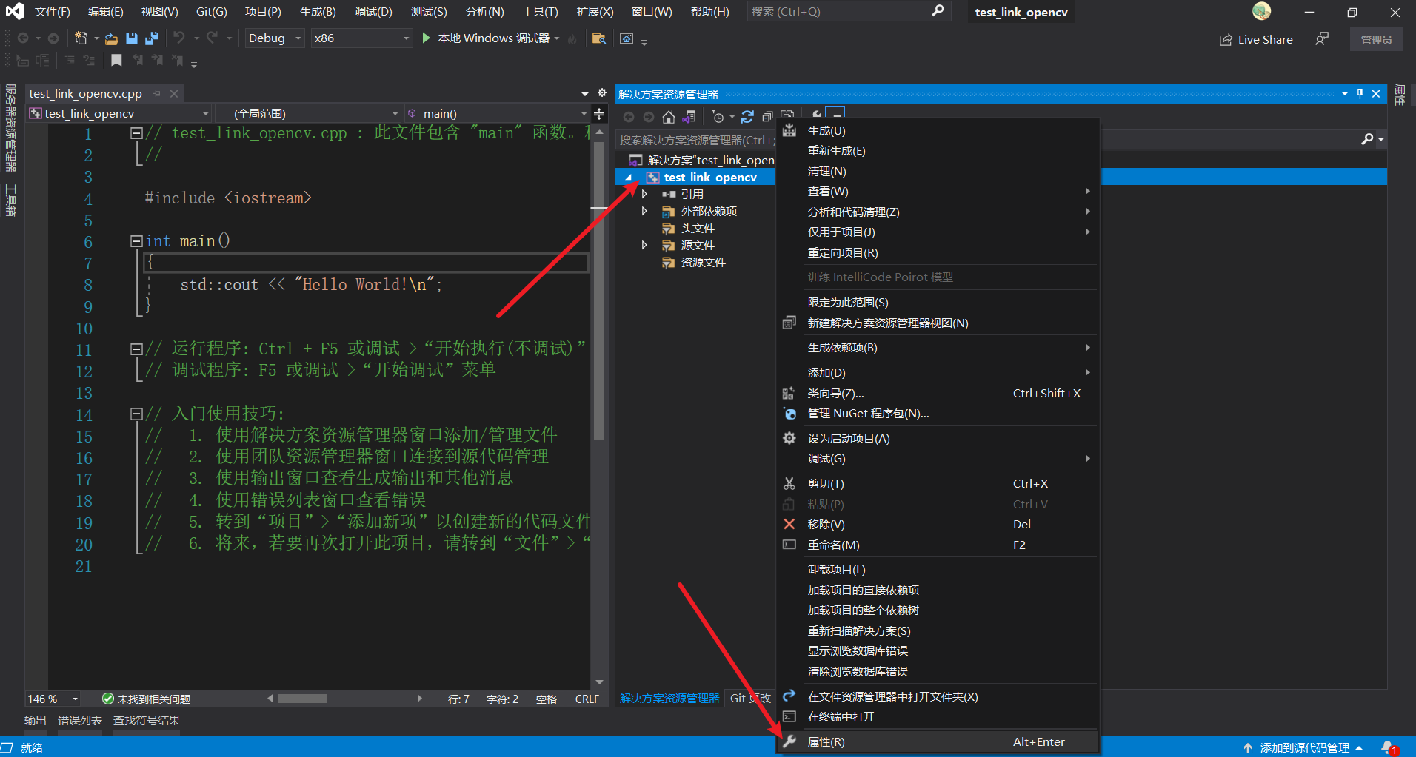Click the Solution Explorer search magnifier icon
The height and width of the screenshot is (757, 1416).
[x=1367, y=139]
